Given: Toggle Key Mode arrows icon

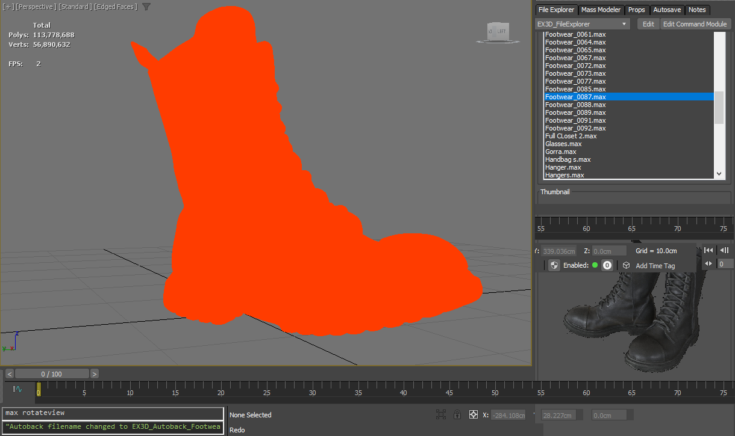Looking at the screenshot, I should click(x=708, y=263).
